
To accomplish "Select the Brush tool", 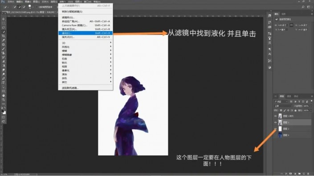I will tap(4, 49).
